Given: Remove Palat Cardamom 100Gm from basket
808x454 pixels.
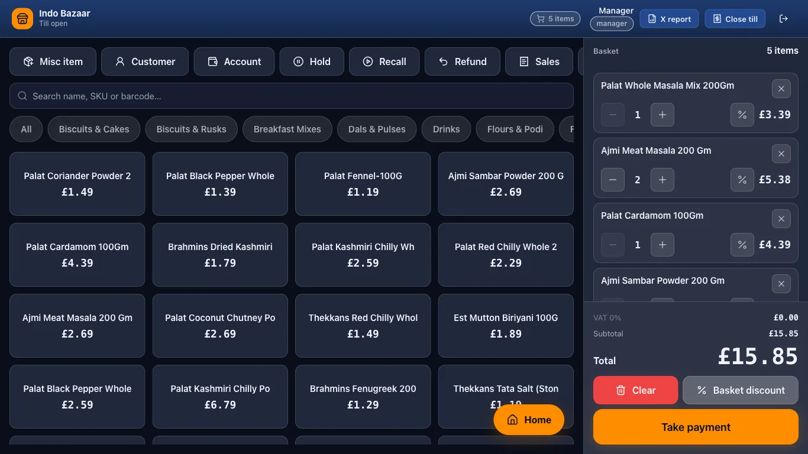Looking at the screenshot, I should (x=781, y=219).
